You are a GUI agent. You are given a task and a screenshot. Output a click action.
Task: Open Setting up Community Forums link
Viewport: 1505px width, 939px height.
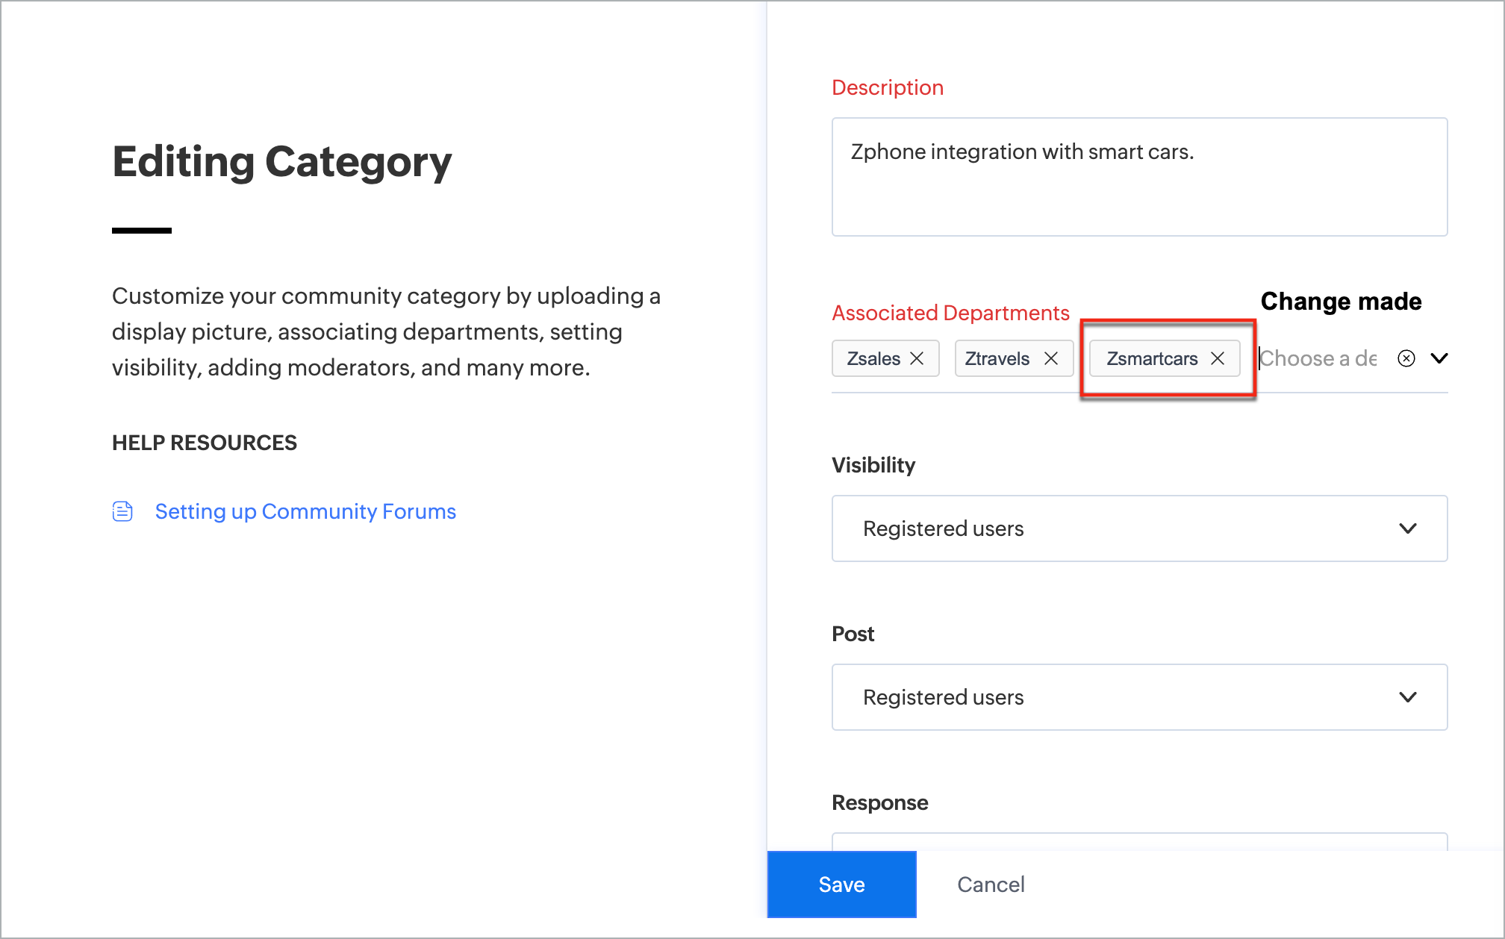[x=305, y=511]
